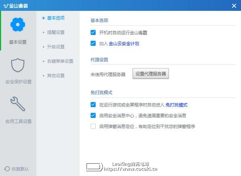Uncheck 开机时自动运行金山毒霸 checkbox
241x176 pixels.
click(x=93, y=32)
